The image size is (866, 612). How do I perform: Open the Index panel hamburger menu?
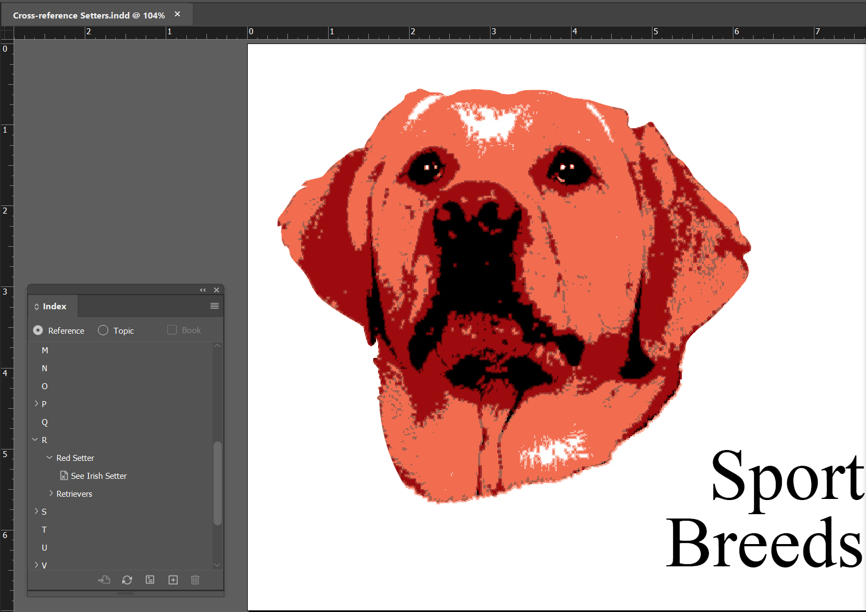click(x=215, y=306)
